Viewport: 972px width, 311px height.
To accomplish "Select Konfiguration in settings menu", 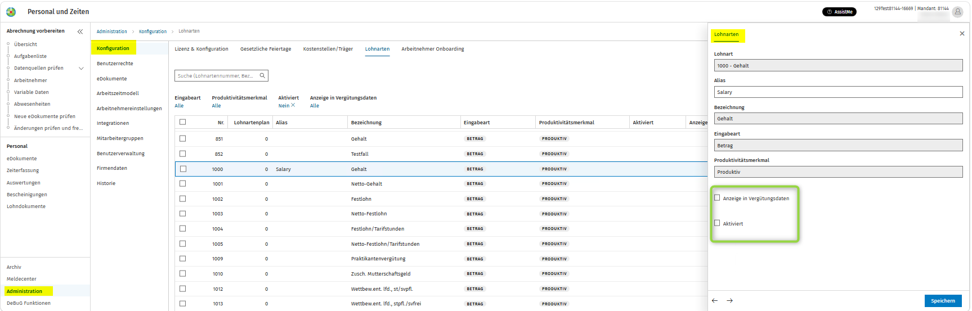I will 113,48.
